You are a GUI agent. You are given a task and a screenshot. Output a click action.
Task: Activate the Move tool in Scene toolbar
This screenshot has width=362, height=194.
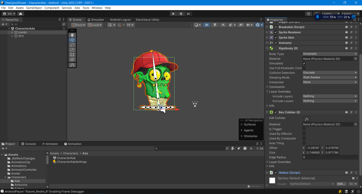click(72, 40)
